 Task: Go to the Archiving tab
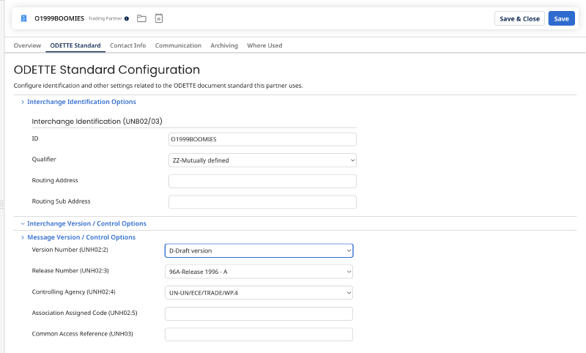224,45
